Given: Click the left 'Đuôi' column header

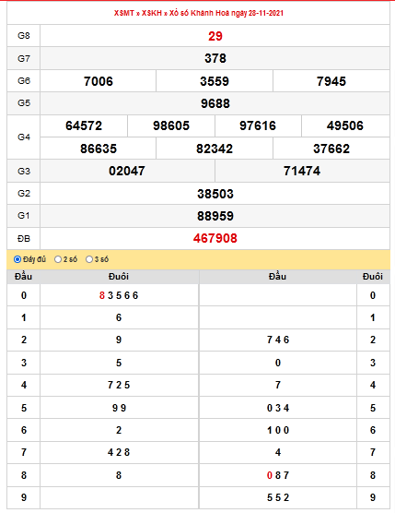Looking at the screenshot, I should pyautogui.click(x=119, y=277).
